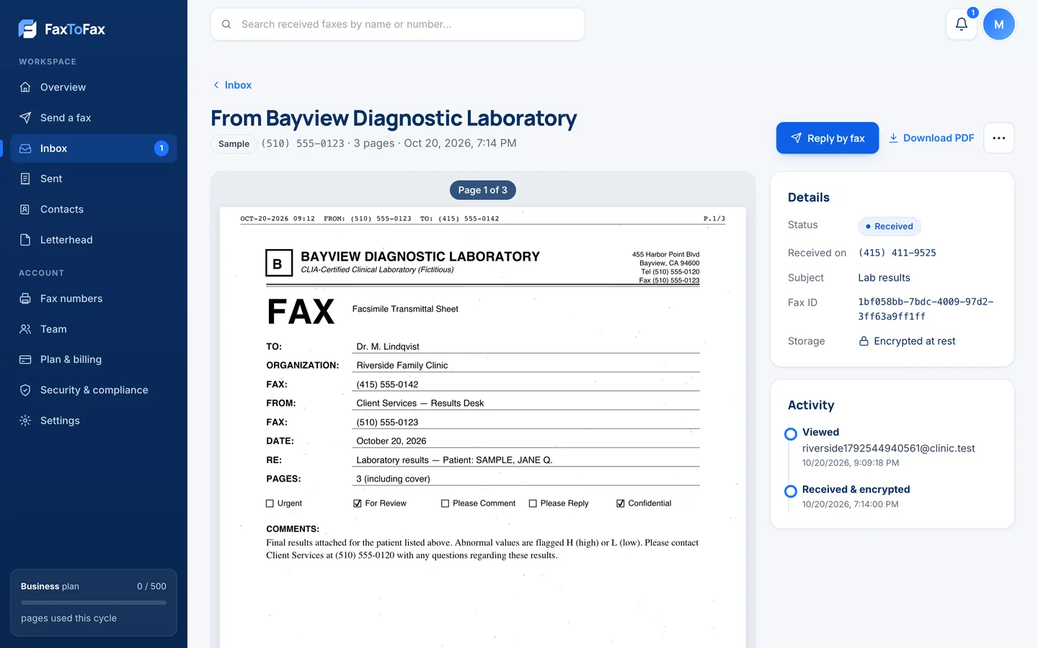This screenshot has height=648, width=1038.
Task: Click the Dr. M. Lindqvist recipient line
Action: [x=526, y=346]
